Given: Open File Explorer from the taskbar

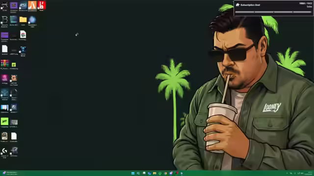Looking at the screenshot, I should [155, 173].
